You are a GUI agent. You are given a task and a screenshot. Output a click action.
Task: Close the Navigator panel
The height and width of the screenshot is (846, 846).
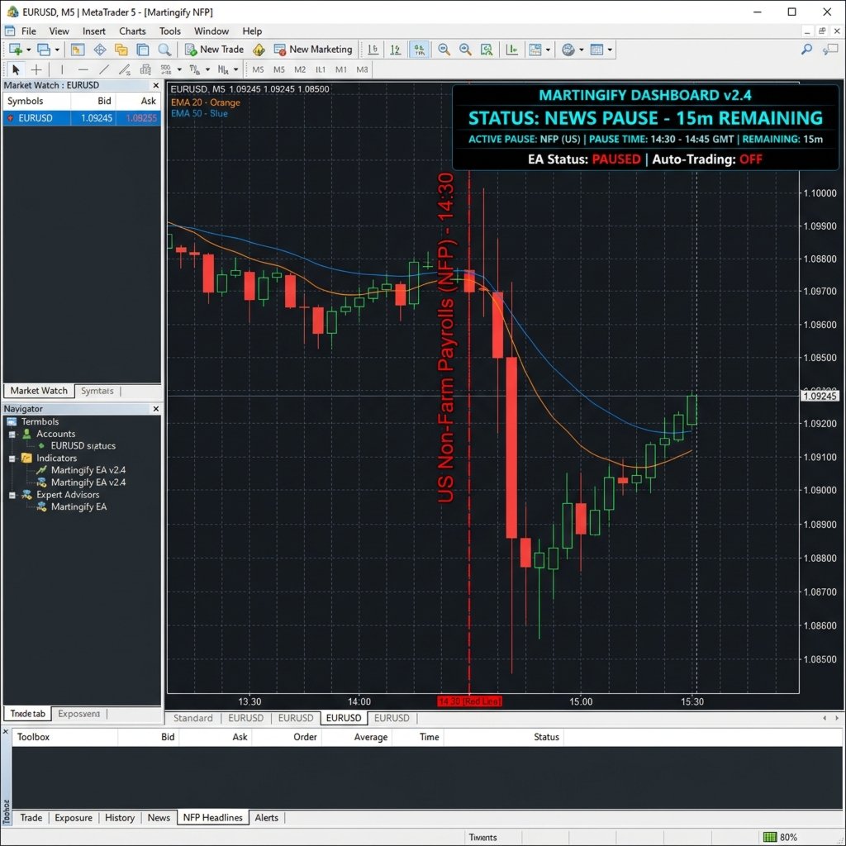pos(156,409)
